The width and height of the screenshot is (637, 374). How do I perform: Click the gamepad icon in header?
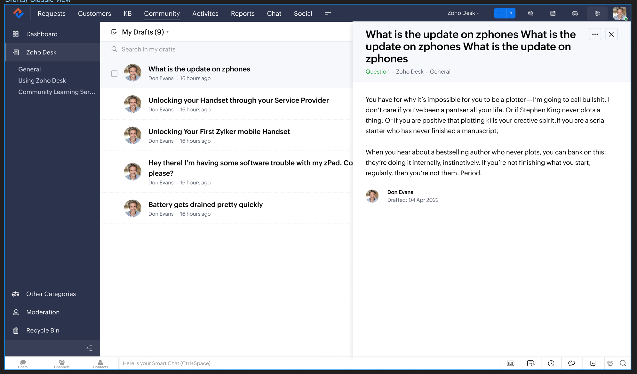[575, 13]
